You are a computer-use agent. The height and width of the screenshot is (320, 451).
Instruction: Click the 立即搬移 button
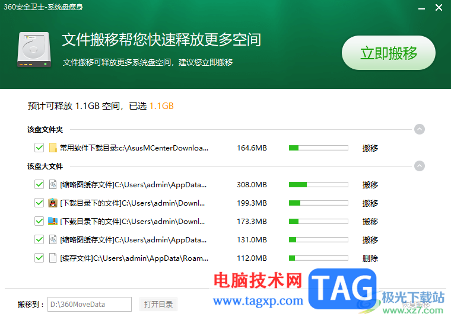pyautogui.click(x=388, y=53)
